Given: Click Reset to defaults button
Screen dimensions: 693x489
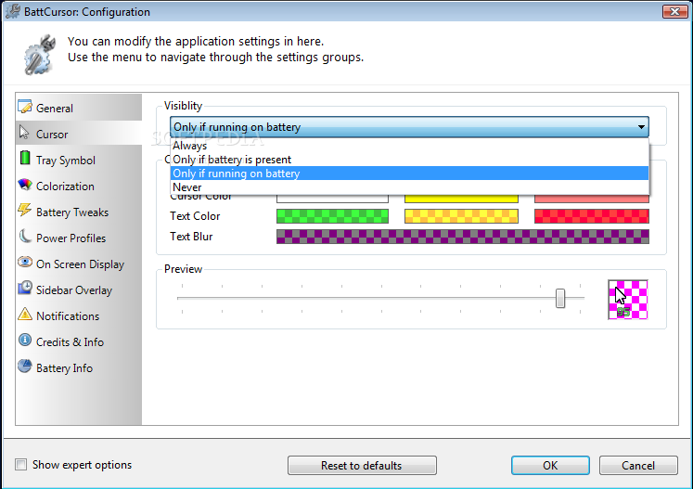Looking at the screenshot, I should [362, 465].
